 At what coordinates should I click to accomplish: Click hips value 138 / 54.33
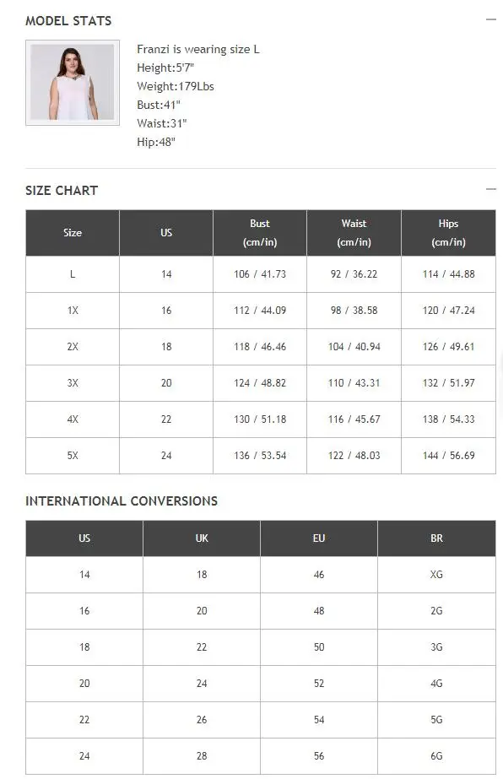click(448, 419)
